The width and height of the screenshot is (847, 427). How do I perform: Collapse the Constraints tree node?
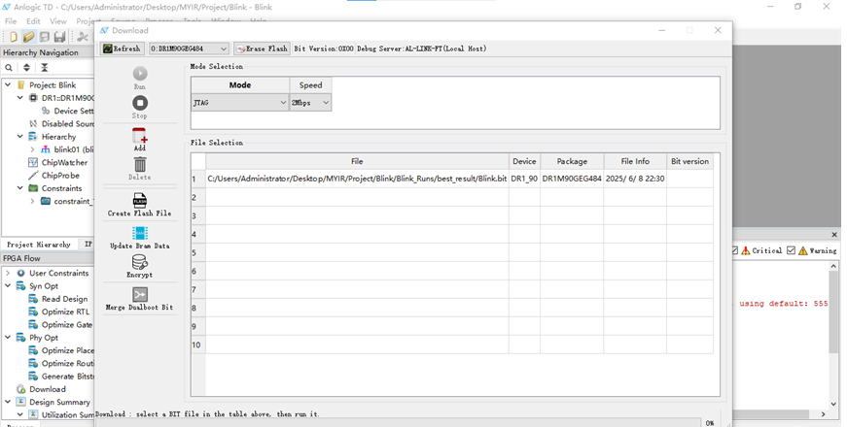20,188
